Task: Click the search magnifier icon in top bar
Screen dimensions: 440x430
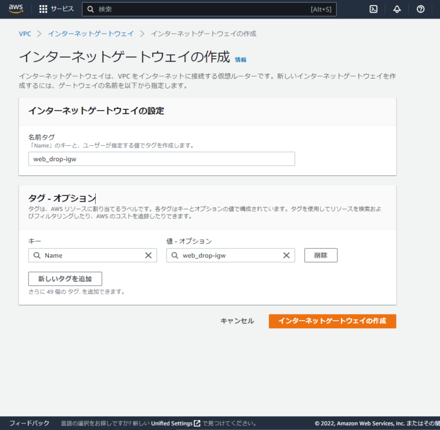Action: coord(90,9)
